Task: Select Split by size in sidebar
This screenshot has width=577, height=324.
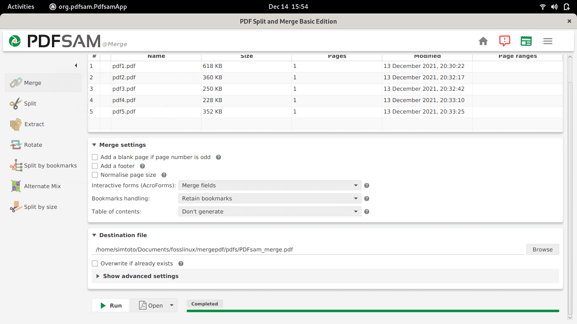Action: click(40, 207)
